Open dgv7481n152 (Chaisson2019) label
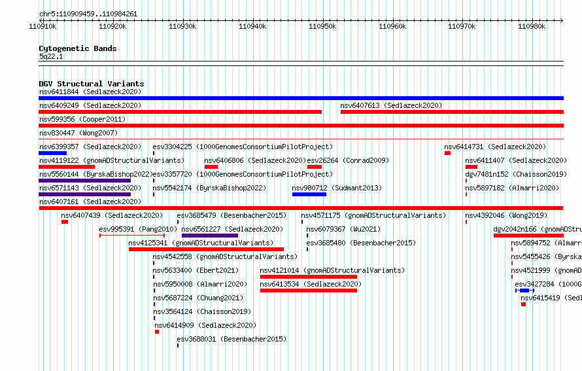 pos(516,174)
